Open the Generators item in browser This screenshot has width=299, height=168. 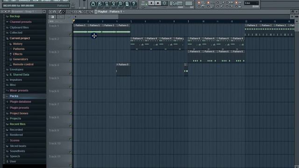tap(20, 59)
